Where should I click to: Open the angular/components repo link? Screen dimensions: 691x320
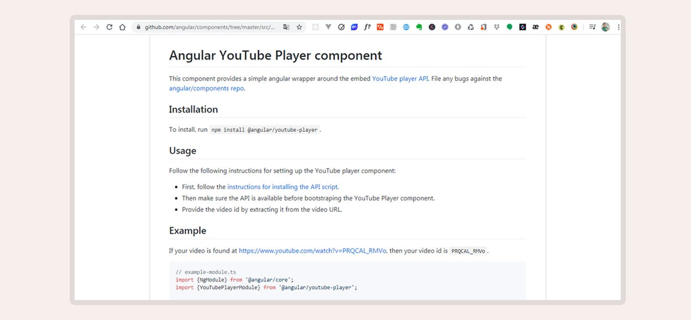point(206,88)
